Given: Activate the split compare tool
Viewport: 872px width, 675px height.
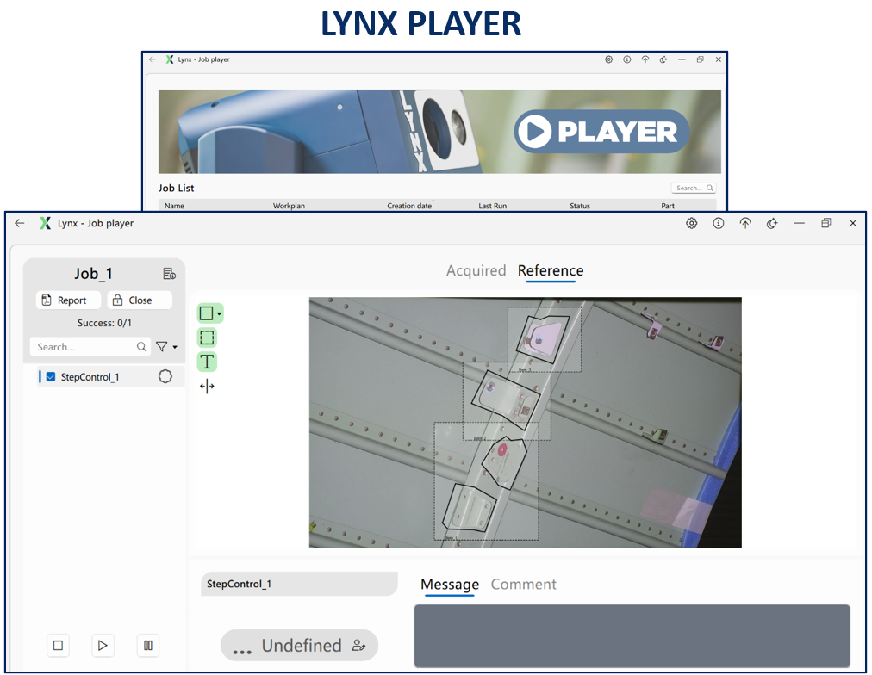Looking at the screenshot, I should (x=207, y=386).
